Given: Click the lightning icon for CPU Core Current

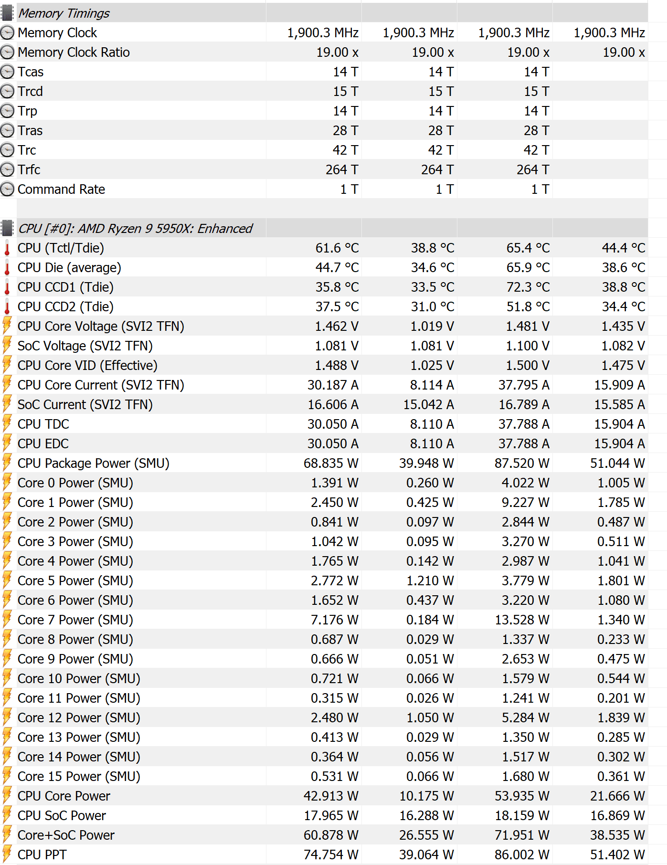Looking at the screenshot, I should [x=7, y=384].
